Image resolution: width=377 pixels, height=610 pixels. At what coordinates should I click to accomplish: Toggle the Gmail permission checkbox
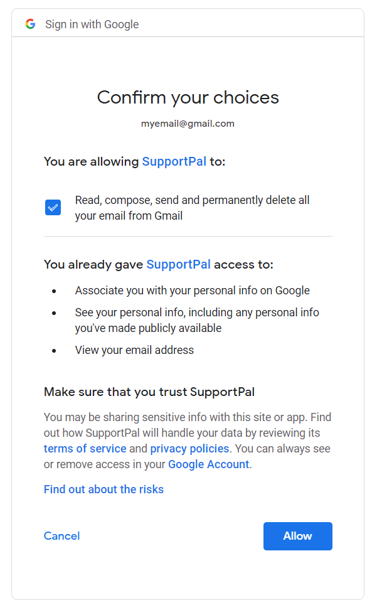(x=53, y=207)
